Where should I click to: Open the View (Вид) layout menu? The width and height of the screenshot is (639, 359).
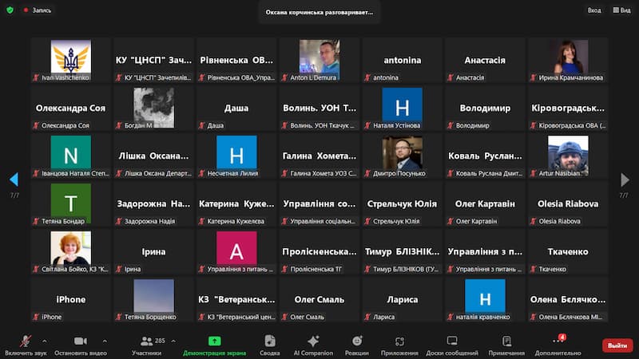click(x=620, y=10)
